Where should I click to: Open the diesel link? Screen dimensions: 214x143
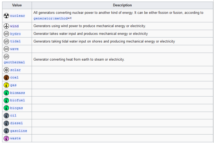tap(16, 123)
